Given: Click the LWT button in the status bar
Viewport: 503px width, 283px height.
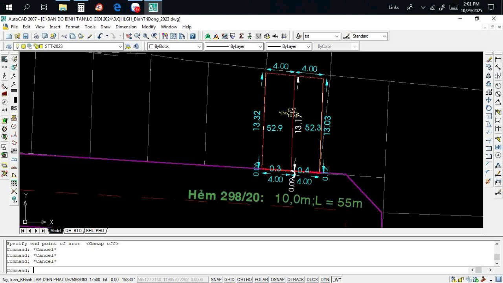Looking at the screenshot, I should pyautogui.click(x=337, y=279).
